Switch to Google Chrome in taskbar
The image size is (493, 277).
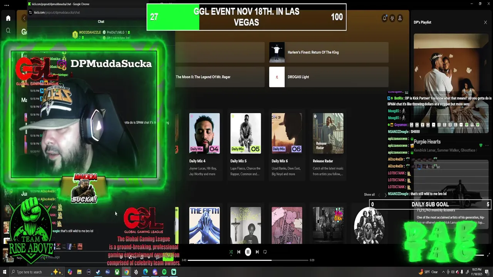[126, 272]
